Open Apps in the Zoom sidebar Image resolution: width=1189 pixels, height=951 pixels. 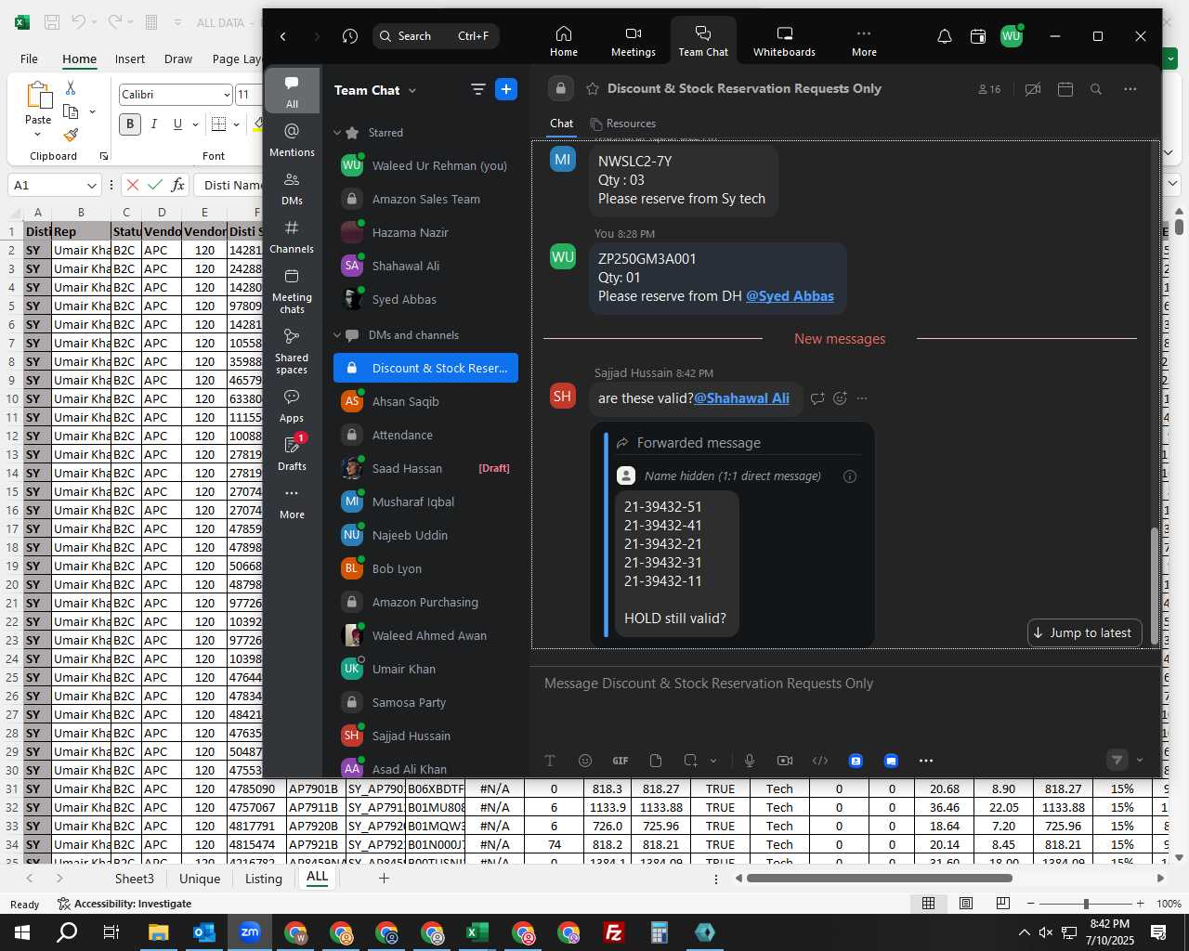click(292, 405)
